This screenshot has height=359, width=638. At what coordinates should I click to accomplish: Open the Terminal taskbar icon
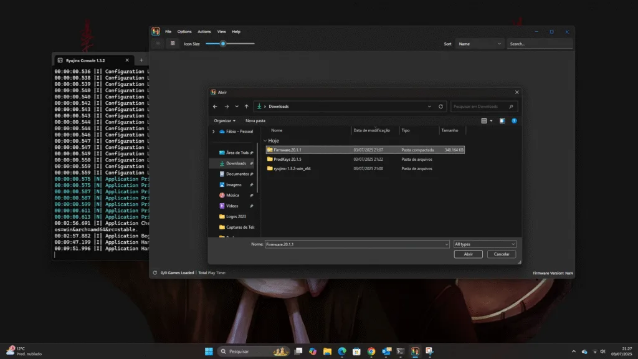pyautogui.click(x=401, y=352)
